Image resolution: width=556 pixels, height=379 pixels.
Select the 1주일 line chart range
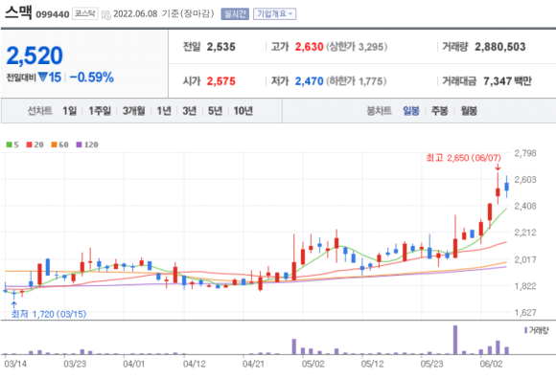pyautogui.click(x=100, y=111)
